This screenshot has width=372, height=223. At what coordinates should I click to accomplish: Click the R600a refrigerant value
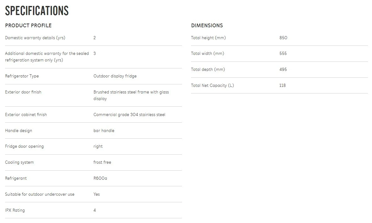[100, 178]
